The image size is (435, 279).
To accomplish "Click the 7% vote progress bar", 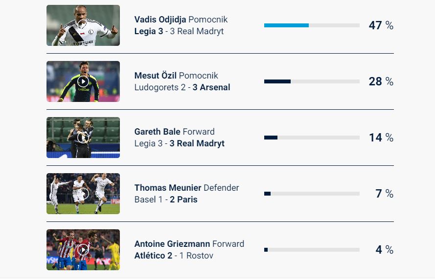I will pos(312,194).
